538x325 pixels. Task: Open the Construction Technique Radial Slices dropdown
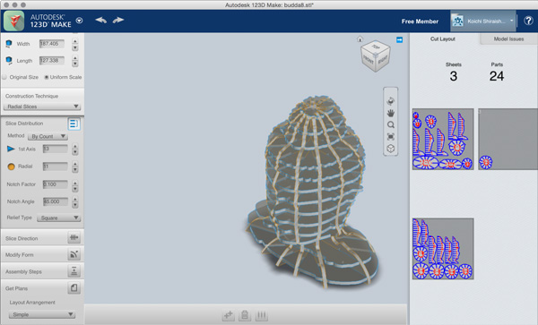pos(42,107)
